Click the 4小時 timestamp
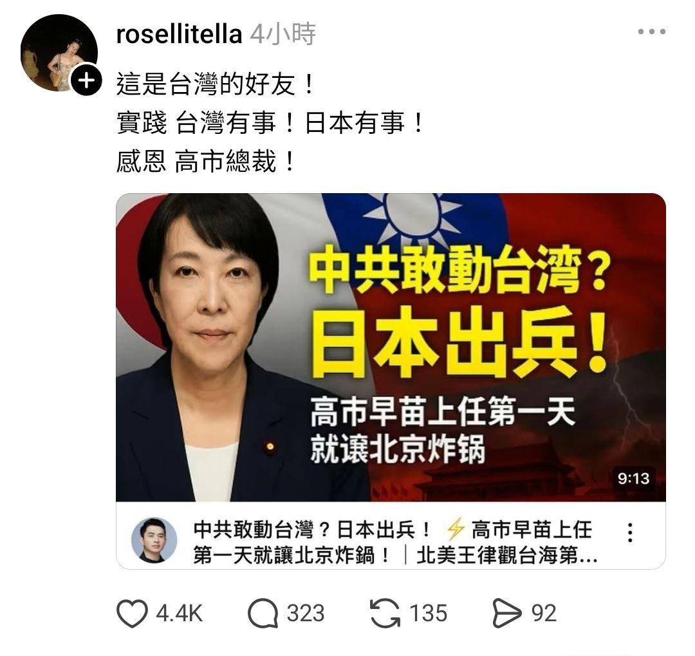695x656 pixels. pyautogui.click(x=283, y=34)
